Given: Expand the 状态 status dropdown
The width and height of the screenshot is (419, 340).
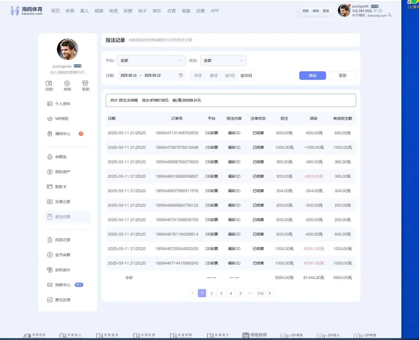Looking at the screenshot, I should [223, 60].
